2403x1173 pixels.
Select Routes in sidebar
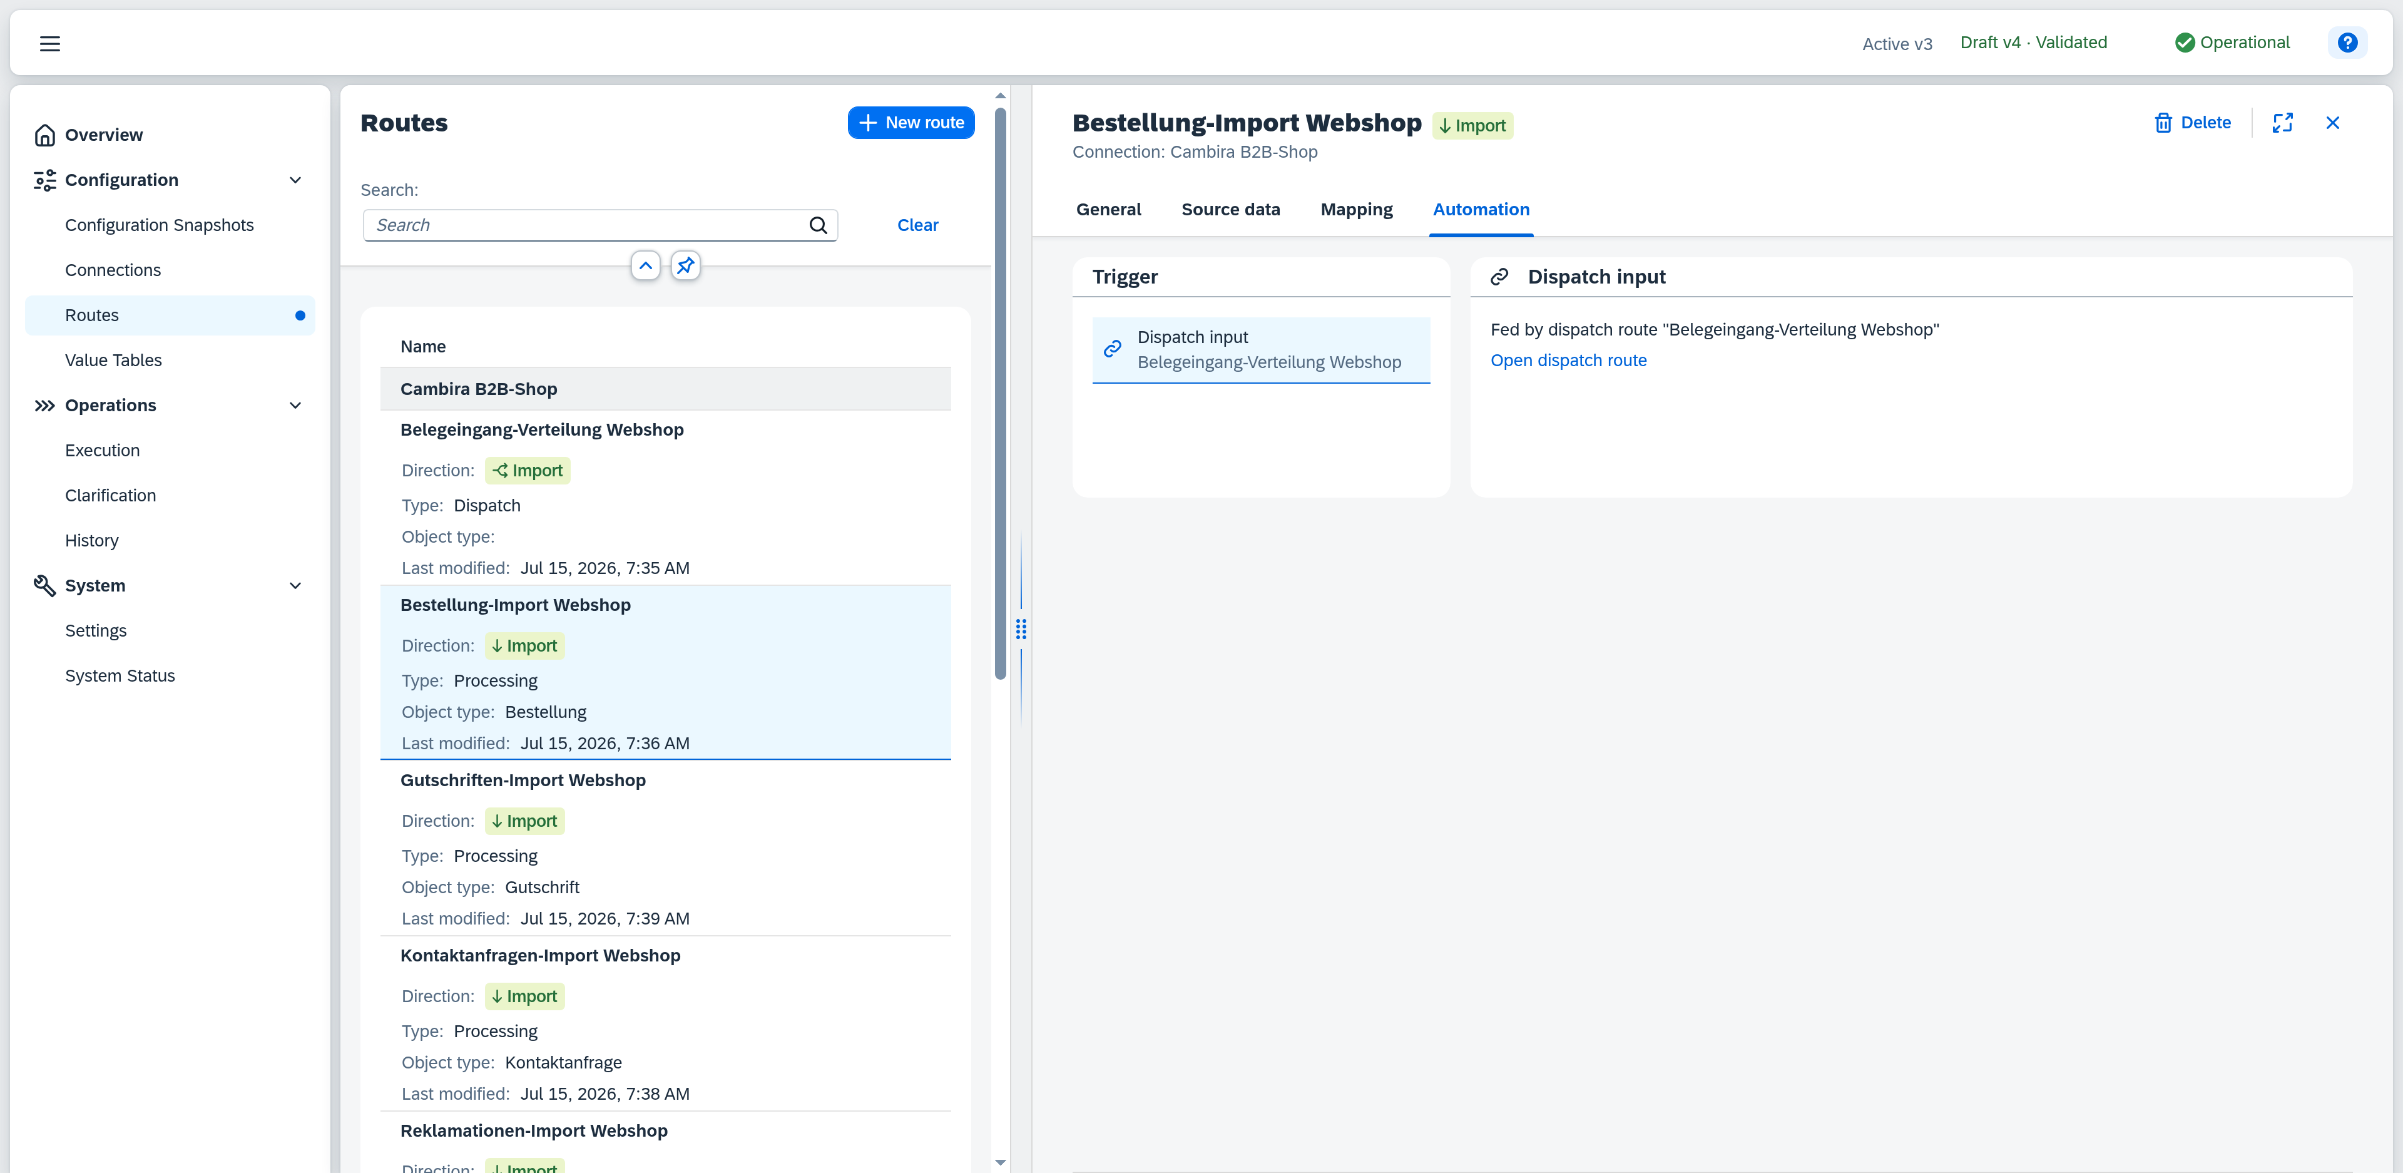170,315
